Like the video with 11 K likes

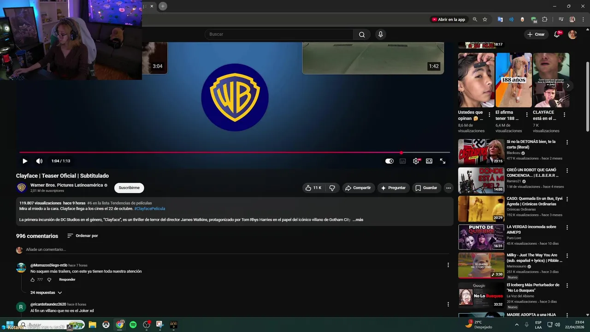(x=313, y=188)
